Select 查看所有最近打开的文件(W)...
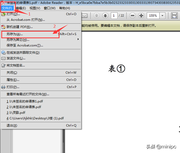Screen dimensions: 180x153 (41, 94)
